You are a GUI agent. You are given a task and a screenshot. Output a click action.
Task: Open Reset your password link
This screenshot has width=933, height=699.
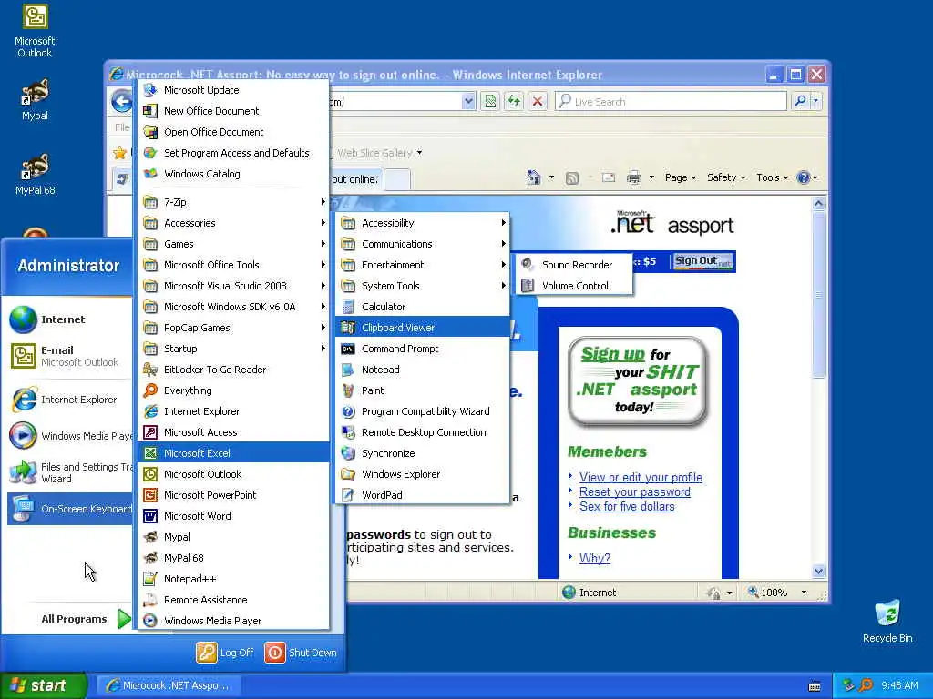pyautogui.click(x=635, y=492)
